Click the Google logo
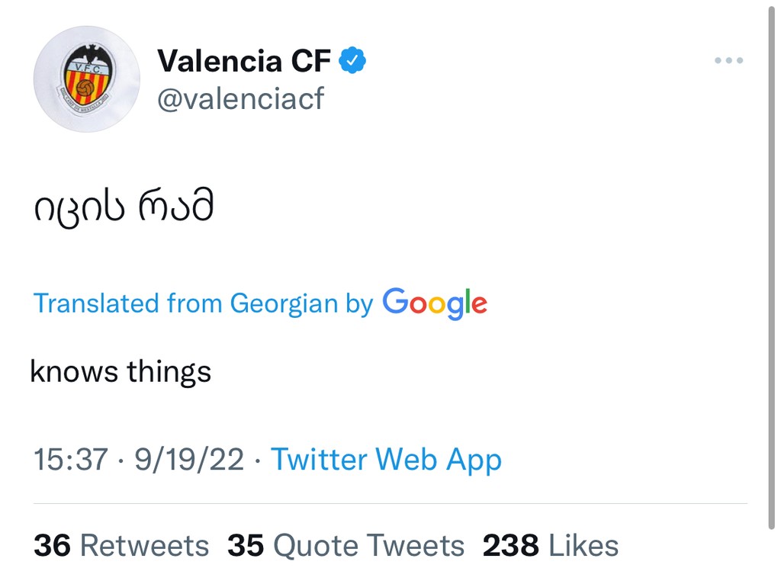This screenshot has width=781, height=584. click(x=435, y=303)
